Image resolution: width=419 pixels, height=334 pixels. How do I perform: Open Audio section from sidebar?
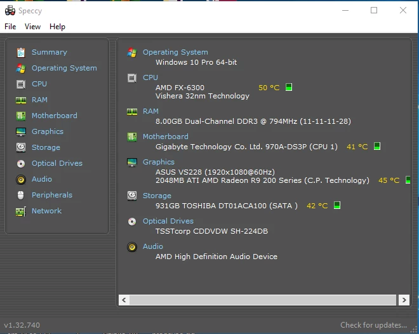pyautogui.click(x=42, y=179)
